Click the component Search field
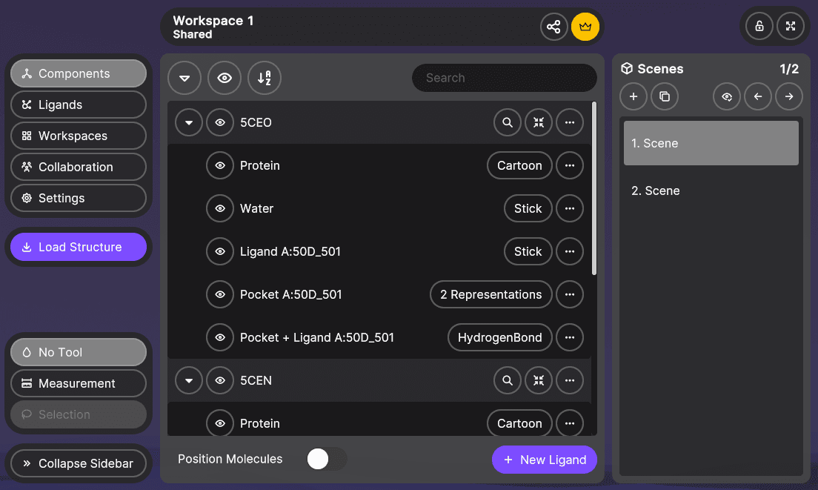 [x=504, y=78]
